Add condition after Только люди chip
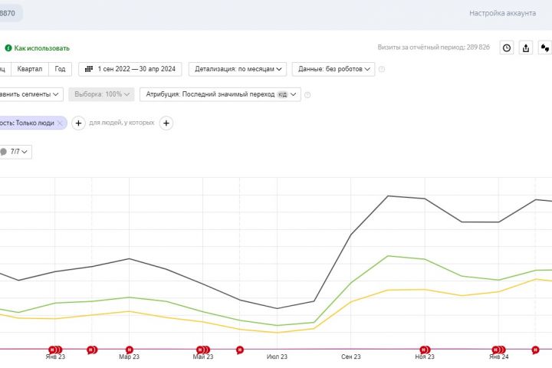The height and width of the screenshot is (368, 552). 78,123
